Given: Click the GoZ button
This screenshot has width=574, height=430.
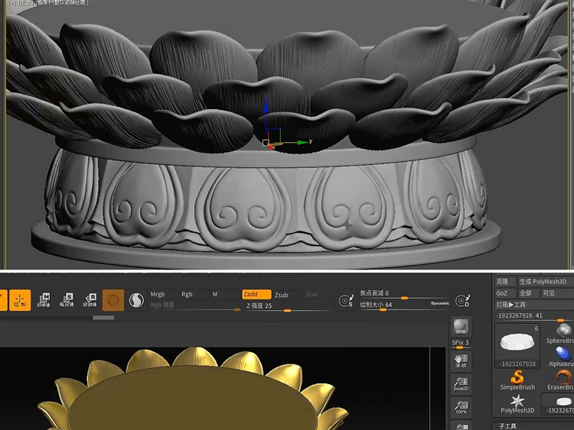Looking at the screenshot, I should coord(505,293).
